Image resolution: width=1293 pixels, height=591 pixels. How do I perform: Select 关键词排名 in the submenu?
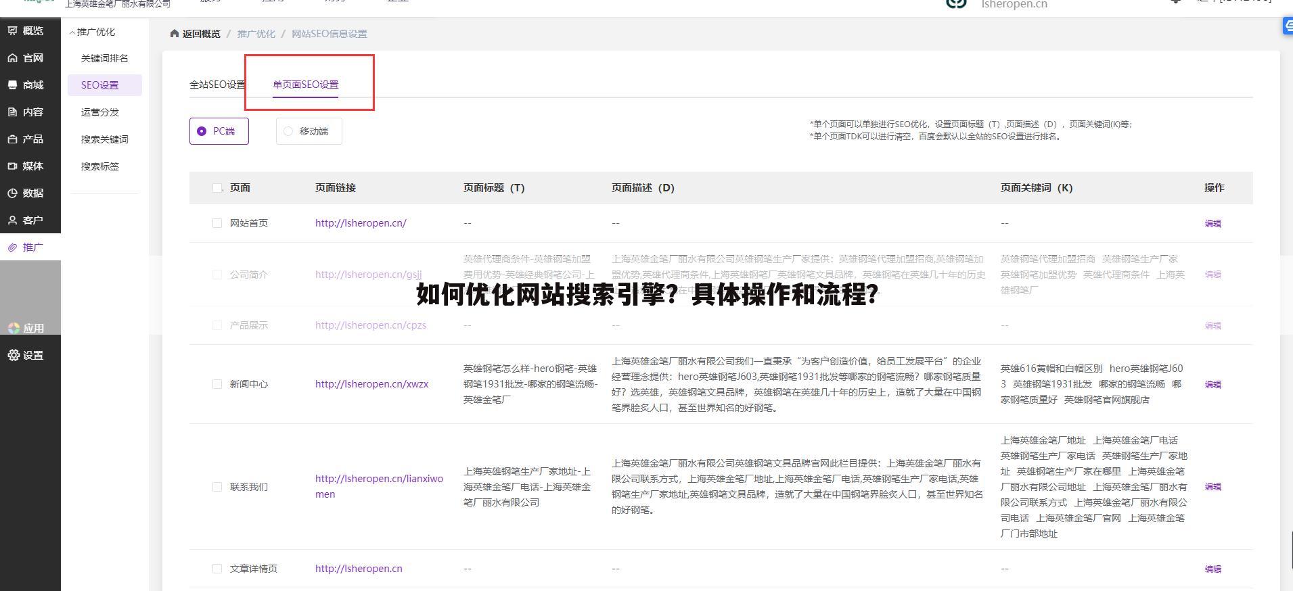pos(105,58)
